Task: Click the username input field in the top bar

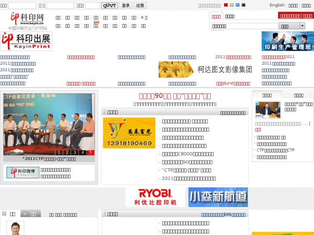Action: [x=22, y=6]
